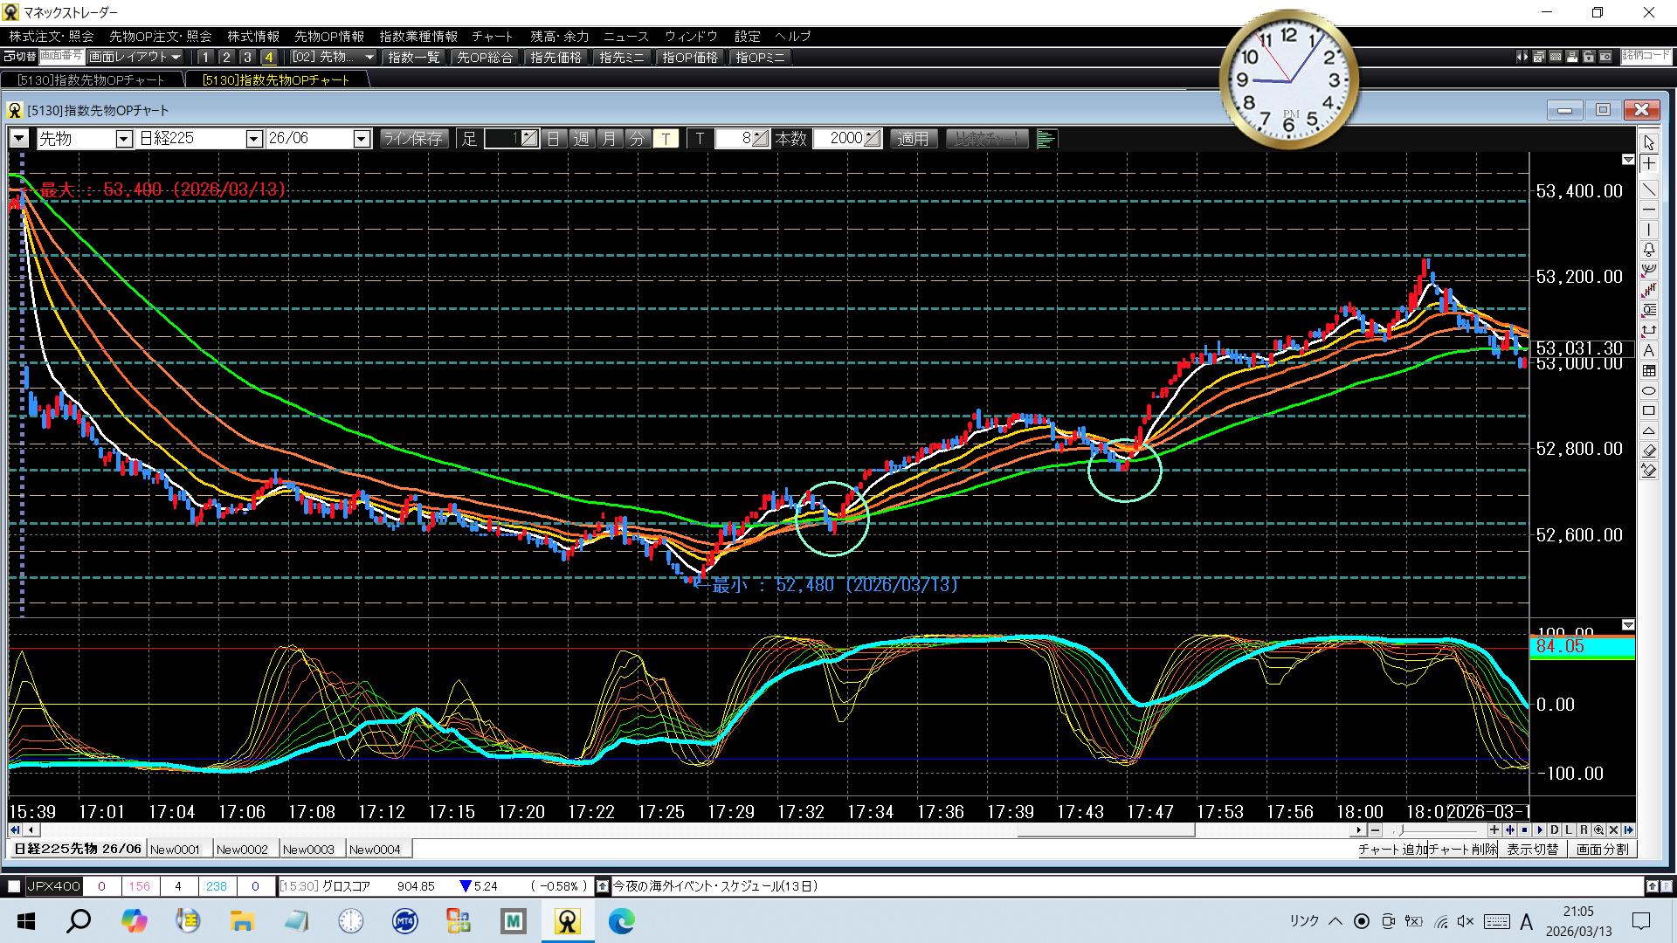Open the 日経225 product dropdown
1677x943 pixels.
point(253,139)
